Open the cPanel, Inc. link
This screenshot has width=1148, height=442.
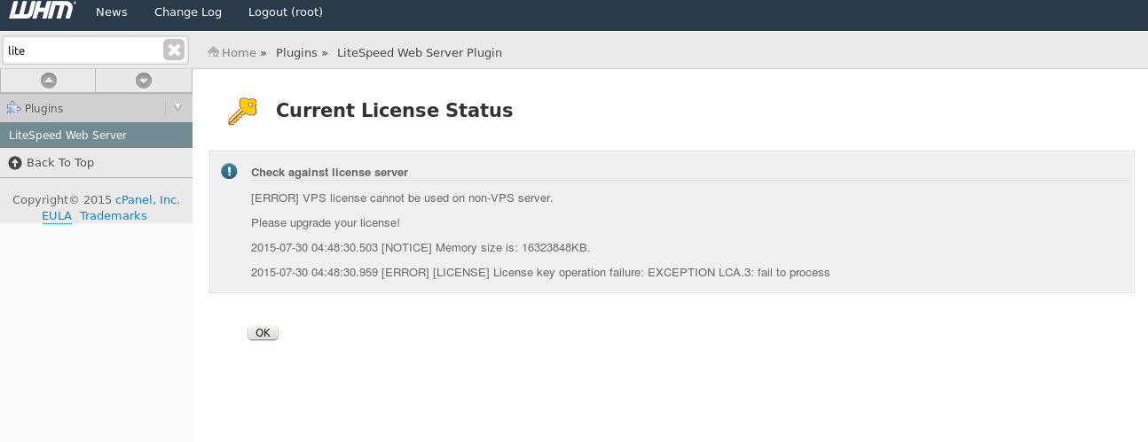click(x=147, y=200)
